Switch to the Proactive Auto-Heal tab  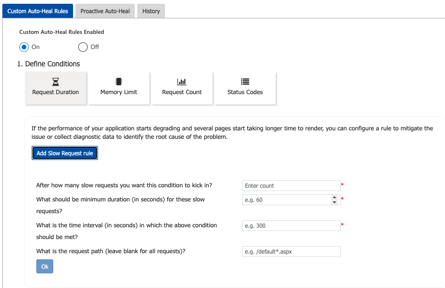[x=105, y=11]
